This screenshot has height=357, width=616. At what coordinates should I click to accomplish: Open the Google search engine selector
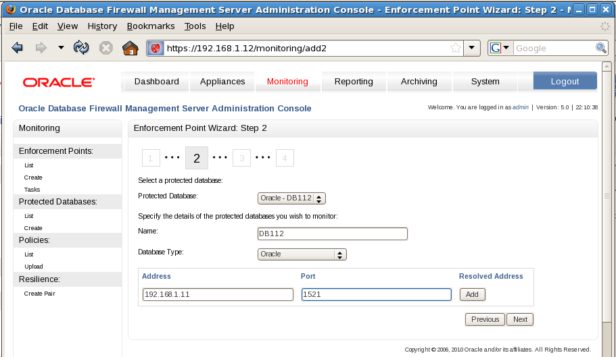pyautogui.click(x=500, y=48)
